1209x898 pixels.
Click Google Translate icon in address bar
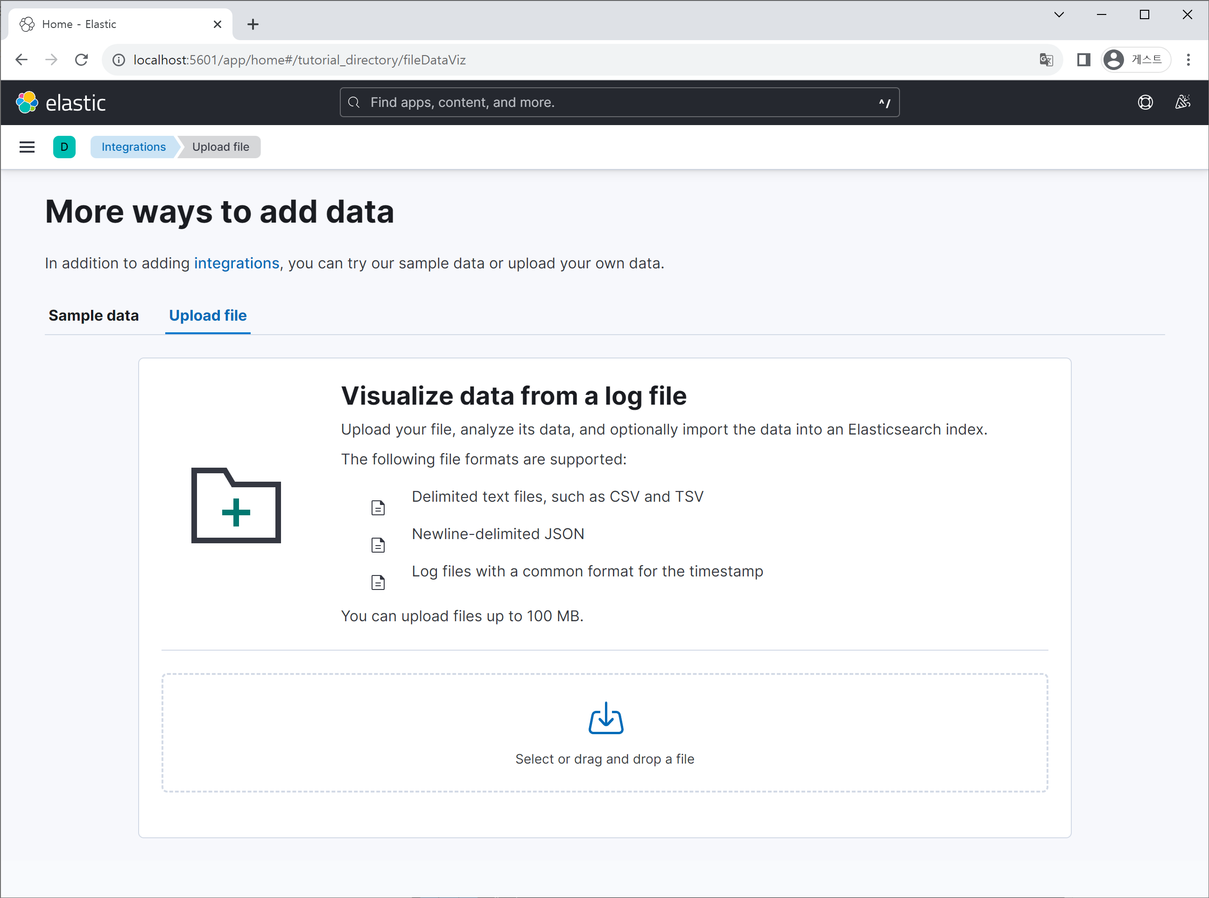1045,60
